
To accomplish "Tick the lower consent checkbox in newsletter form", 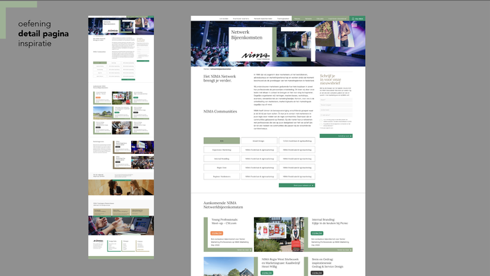I will (x=321, y=124).
